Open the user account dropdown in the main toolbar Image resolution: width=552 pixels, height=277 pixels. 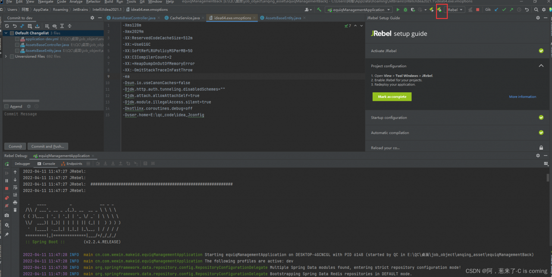coord(308,9)
